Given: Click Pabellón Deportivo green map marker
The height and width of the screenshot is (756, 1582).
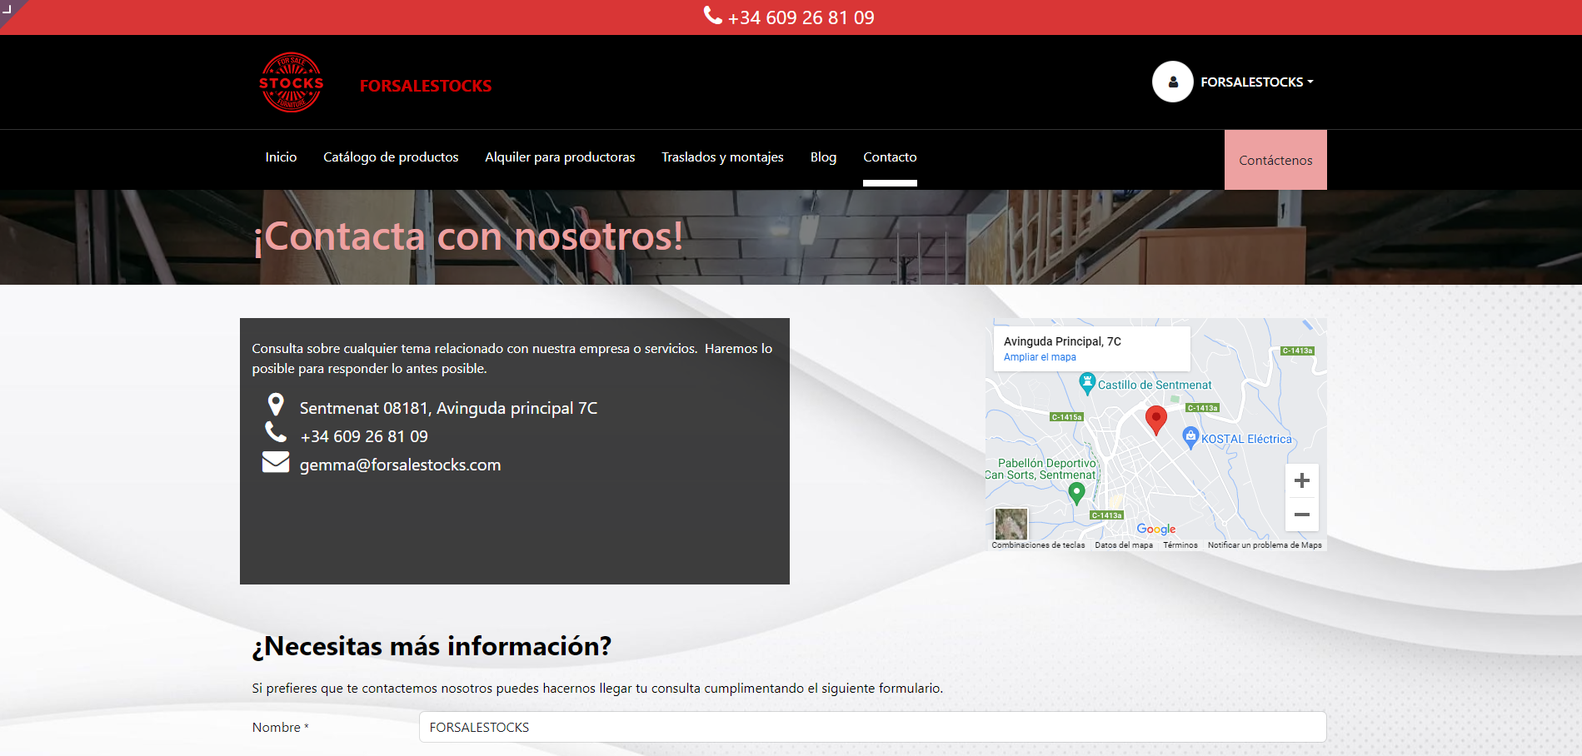Looking at the screenshot, I should pos(1076,493).
